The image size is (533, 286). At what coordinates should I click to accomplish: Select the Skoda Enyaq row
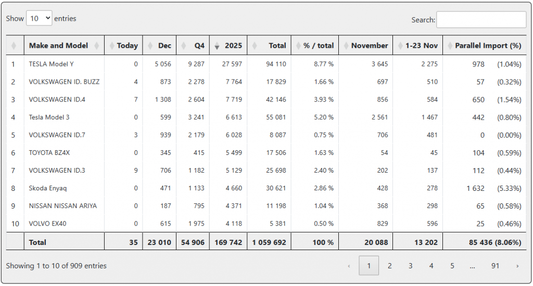[x=48, y=188]
